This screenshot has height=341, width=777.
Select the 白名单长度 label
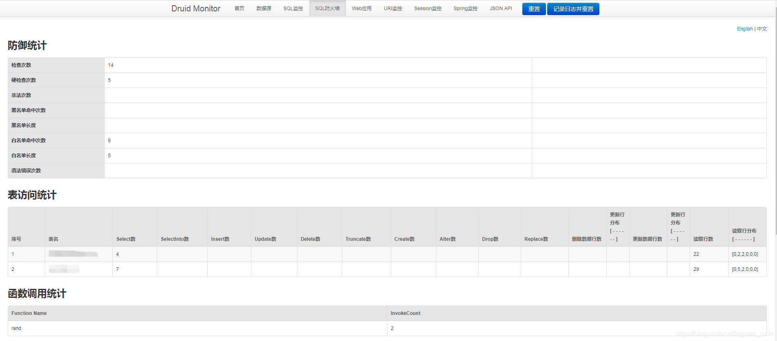tap(24, 156)
